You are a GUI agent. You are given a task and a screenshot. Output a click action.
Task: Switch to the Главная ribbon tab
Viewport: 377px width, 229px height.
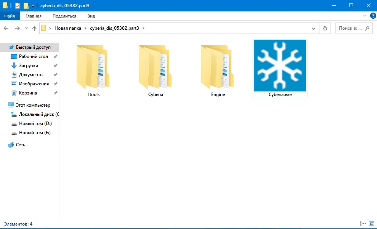pos(34,16)
